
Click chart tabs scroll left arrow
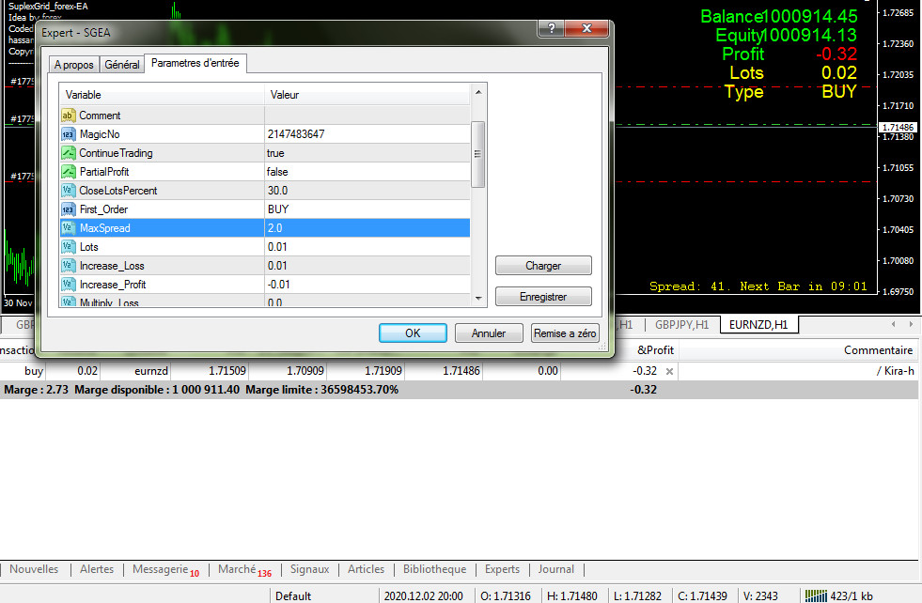point(893,324)
